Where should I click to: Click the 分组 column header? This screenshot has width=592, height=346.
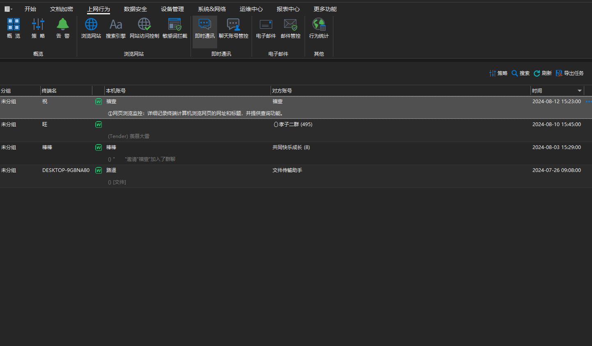point(20,91)
